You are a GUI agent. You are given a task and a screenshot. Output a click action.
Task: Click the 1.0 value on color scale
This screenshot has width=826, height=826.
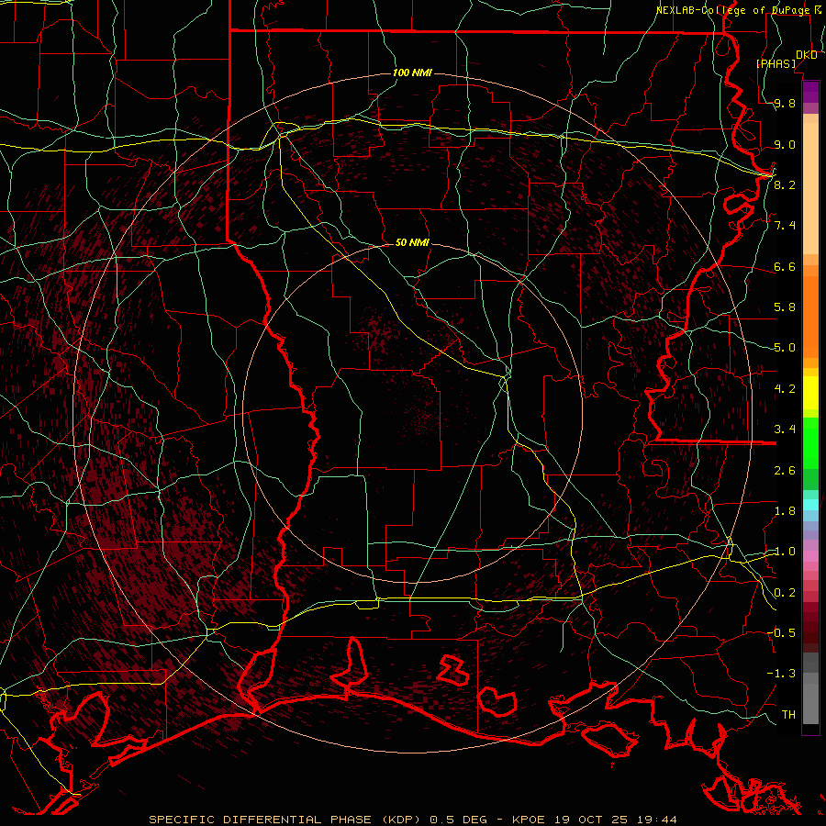(785, 552)
